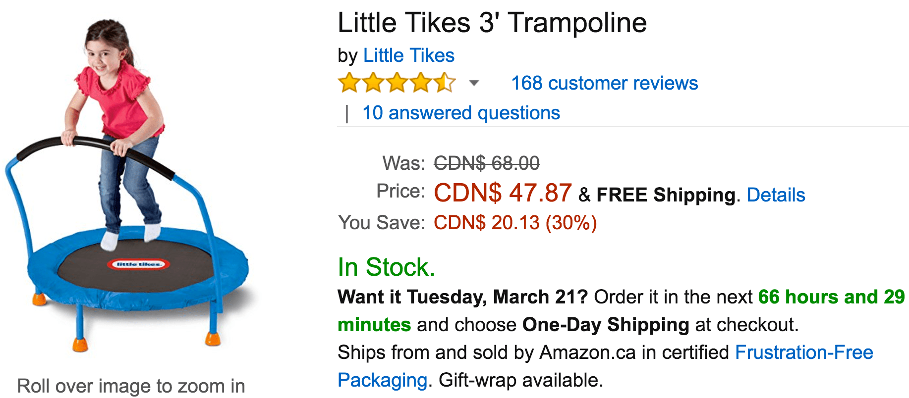View the 10 answered questions link

pos(461,113)
